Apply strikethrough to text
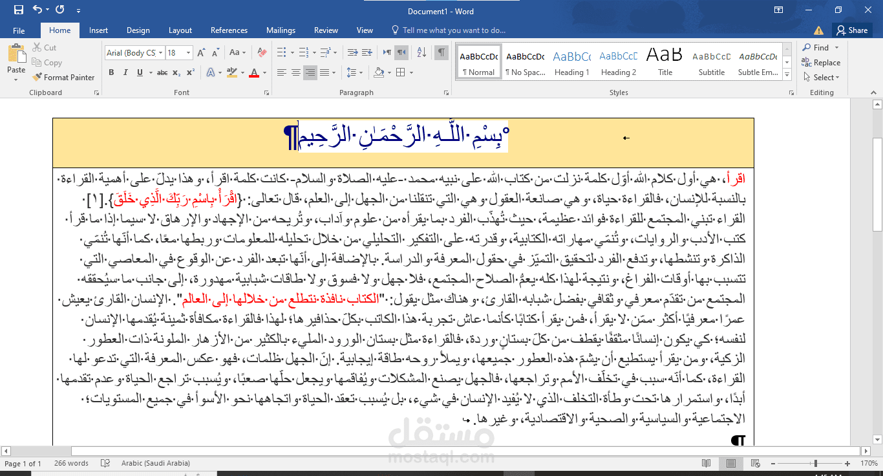Image resolution: width=883 pixels, height=476 pixels. pyautogui.click(x=162, y=72)
